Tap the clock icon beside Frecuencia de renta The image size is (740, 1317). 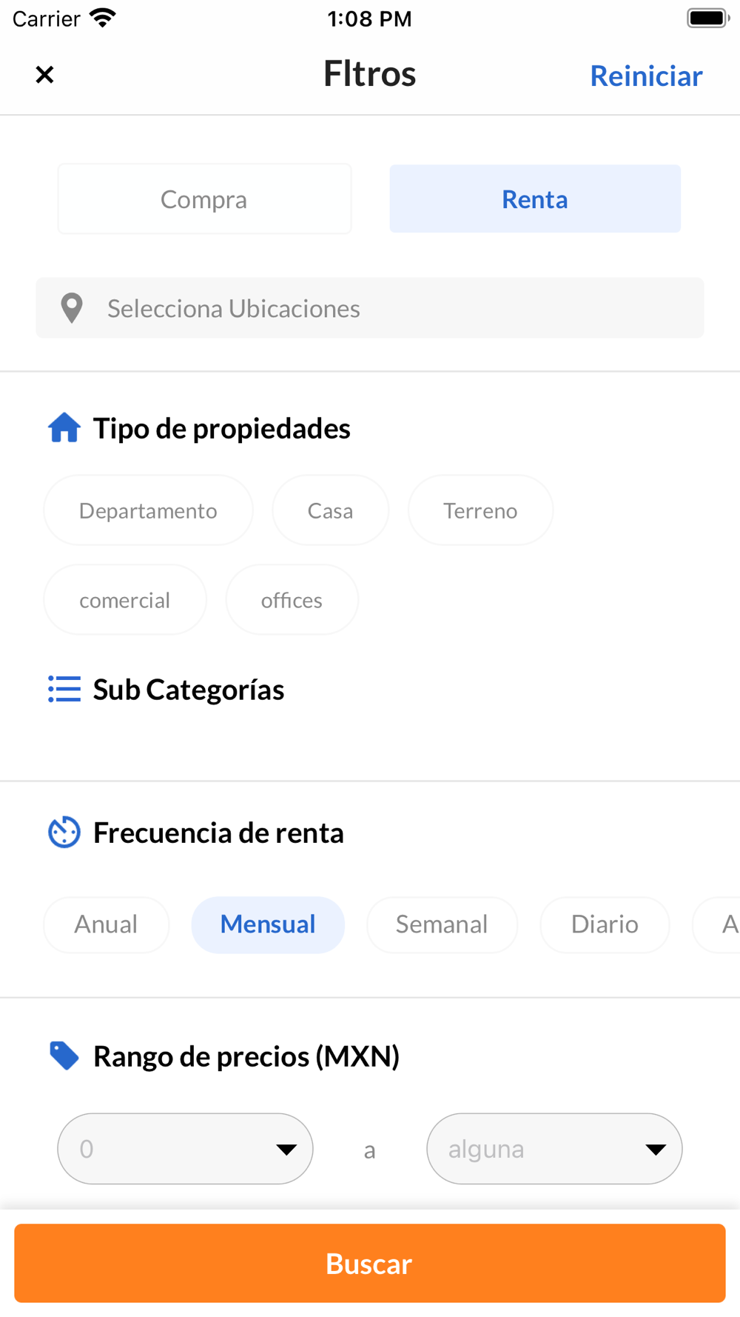[x=64, y=833]
